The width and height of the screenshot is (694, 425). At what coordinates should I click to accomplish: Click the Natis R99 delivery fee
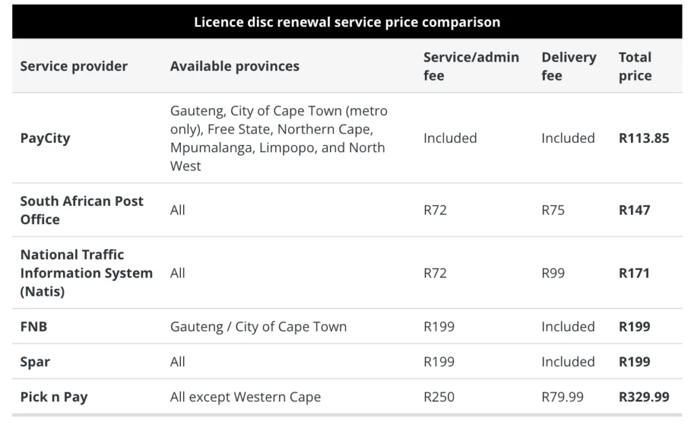coord(553,273)
